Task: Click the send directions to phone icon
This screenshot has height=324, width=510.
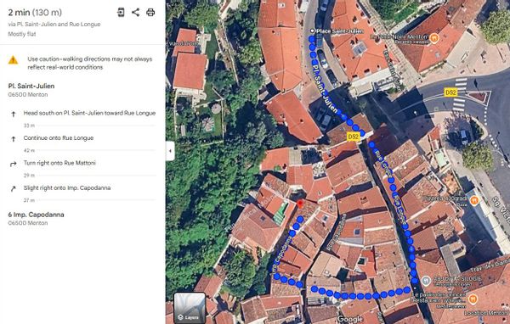Action: tap(121, 13)
